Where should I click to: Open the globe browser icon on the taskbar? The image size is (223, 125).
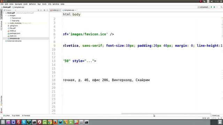pos(29,122)
